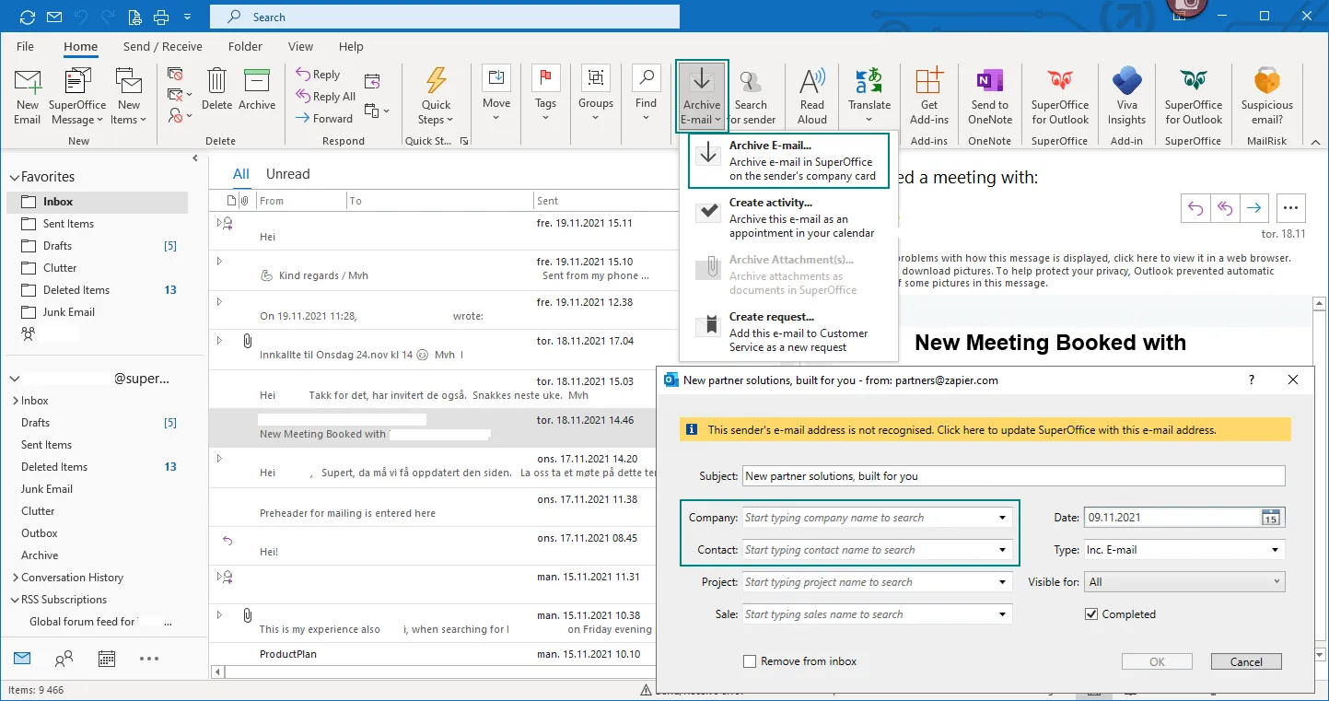Click the yellow unrecognised sender notification bar
This screenshot has height=701, width=1329.
click(985, 430)
